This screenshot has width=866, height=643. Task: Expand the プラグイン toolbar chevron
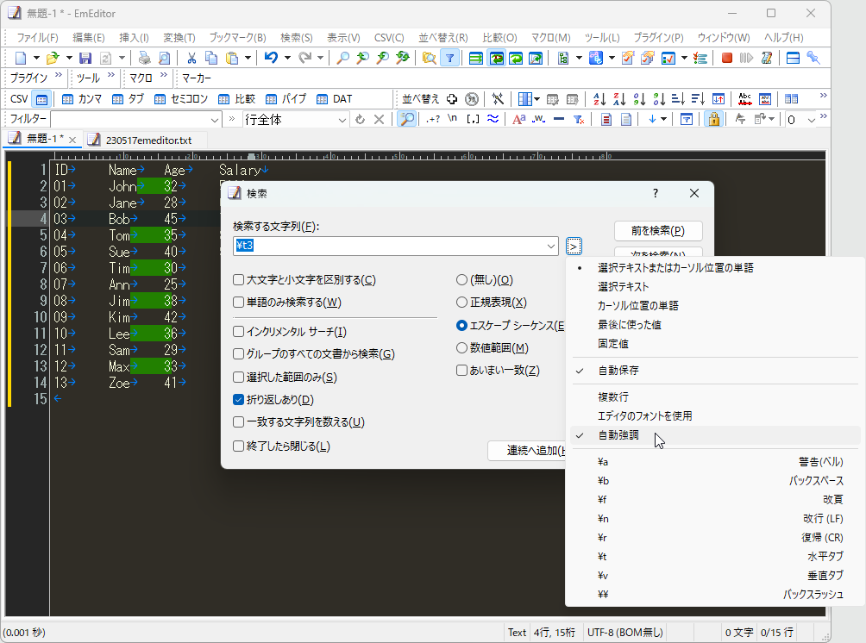point(59,75)
